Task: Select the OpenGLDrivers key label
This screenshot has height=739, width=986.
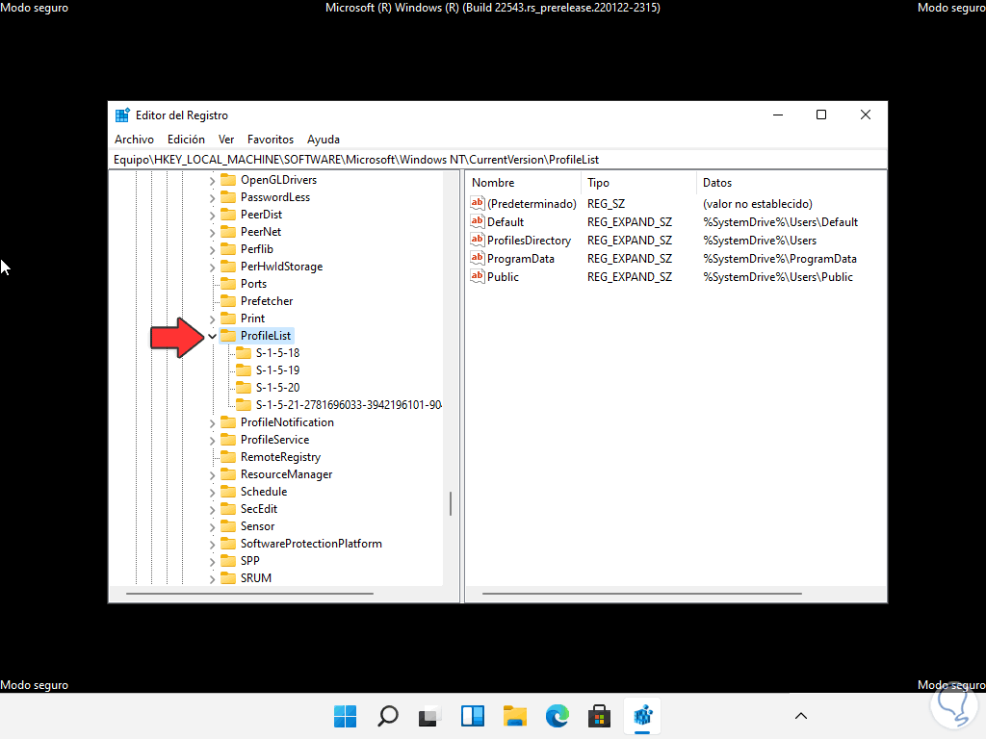Action: click(x=278, y=180)
